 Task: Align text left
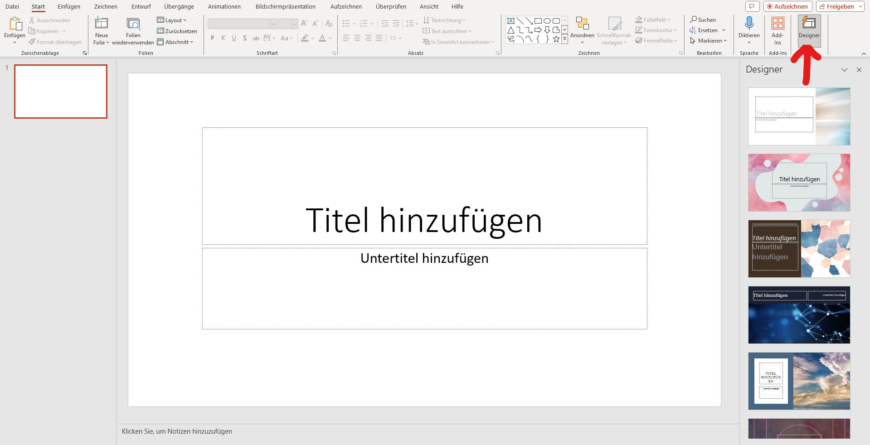pos(346,38)
